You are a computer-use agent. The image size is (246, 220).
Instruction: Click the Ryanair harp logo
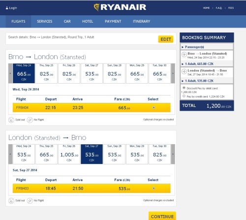97,7
